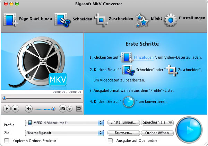Click the Browsen... button
This screenshot has height=146, width=208.
[x=123, y=133]
